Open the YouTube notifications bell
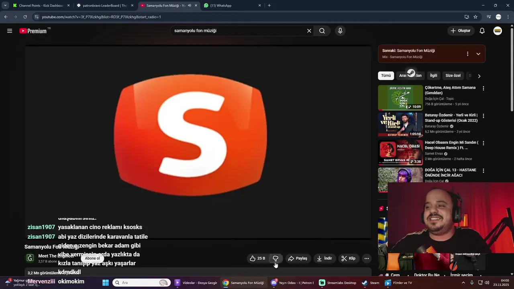Image resolution: width=514 pixels, height=289 pixels. [482, 31]
